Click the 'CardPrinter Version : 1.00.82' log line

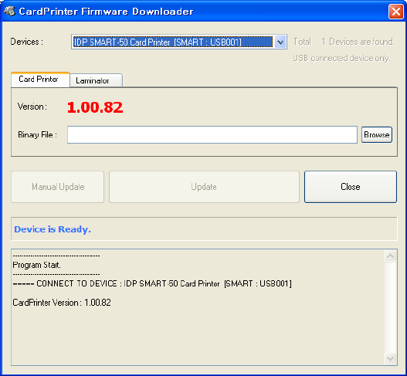[x=62, y=303]
